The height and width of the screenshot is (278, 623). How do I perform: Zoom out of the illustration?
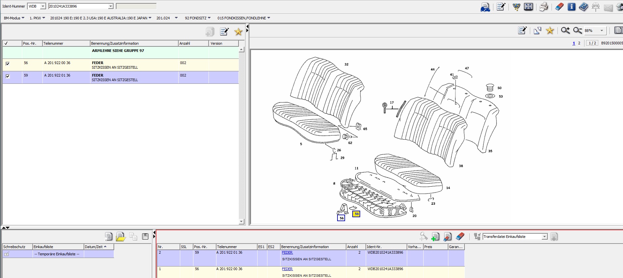tap(578, 31)
